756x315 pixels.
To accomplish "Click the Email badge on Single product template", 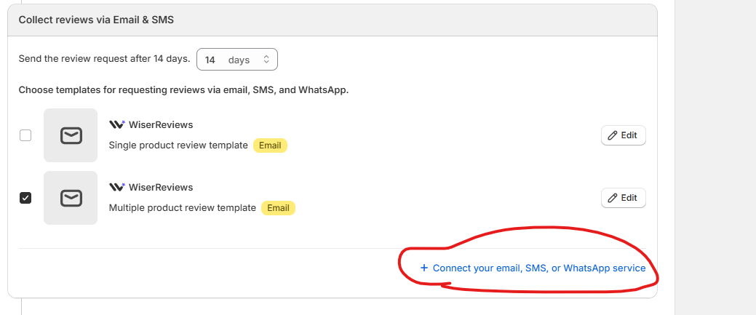I will point(270,145).
